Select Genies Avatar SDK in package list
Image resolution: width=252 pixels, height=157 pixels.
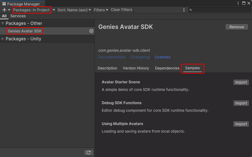pos(25,31)
